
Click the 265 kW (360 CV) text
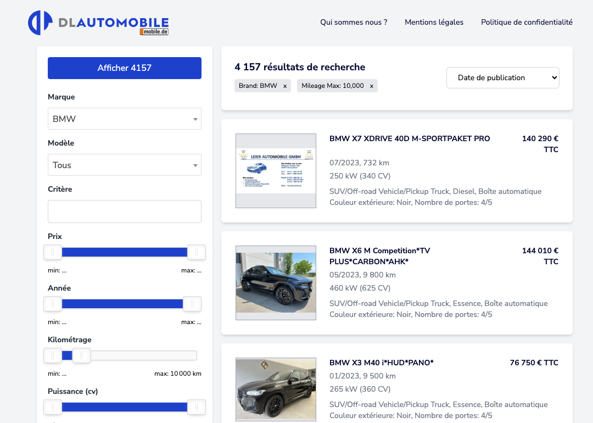[360, 389]
